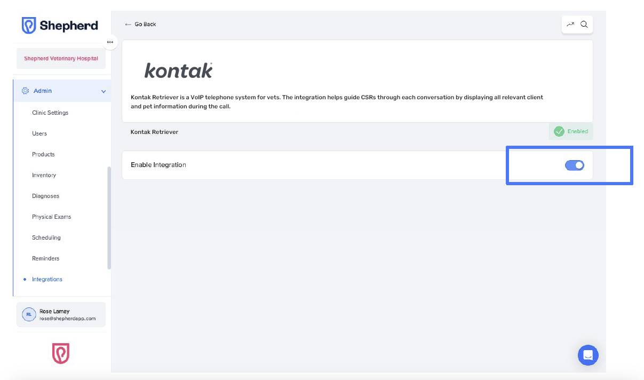The image size is (644, 380).
Task: Toggle the Enable Integration switch
Action: tap(574, 165)
